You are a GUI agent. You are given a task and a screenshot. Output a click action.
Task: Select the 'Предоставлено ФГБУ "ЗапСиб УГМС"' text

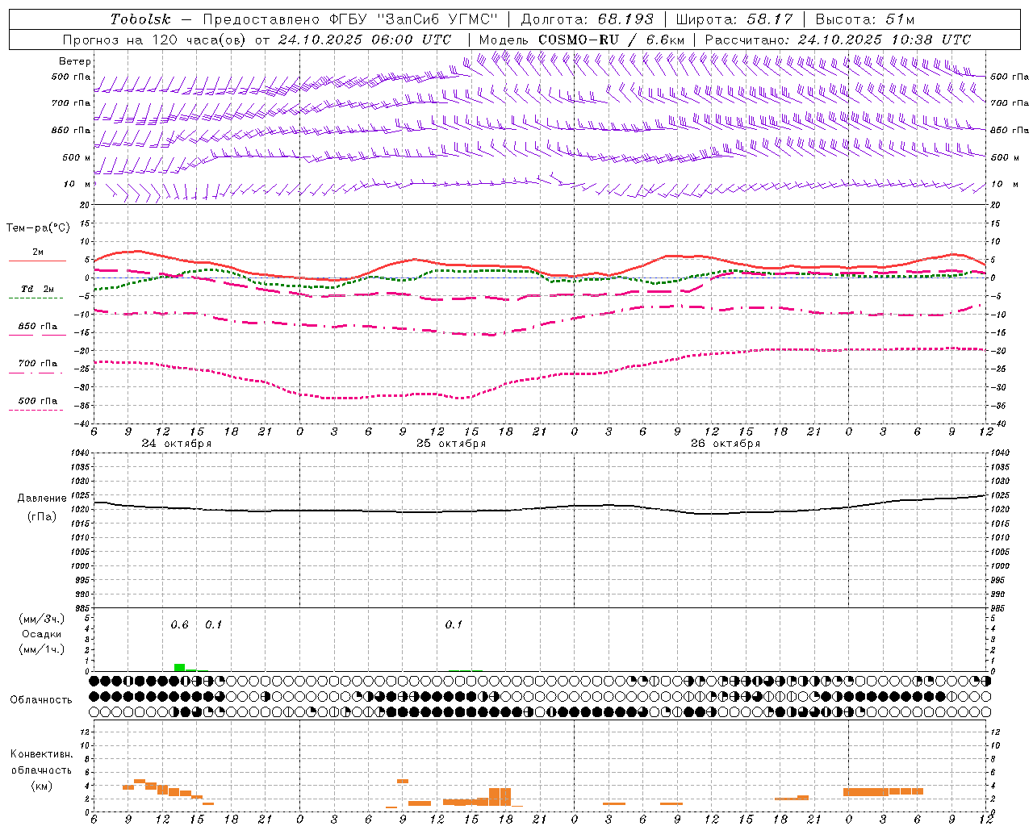click(x=350, y=19)
